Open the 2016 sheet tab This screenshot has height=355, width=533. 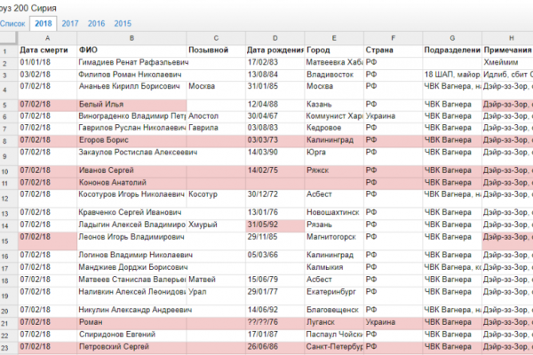(97, 23)
